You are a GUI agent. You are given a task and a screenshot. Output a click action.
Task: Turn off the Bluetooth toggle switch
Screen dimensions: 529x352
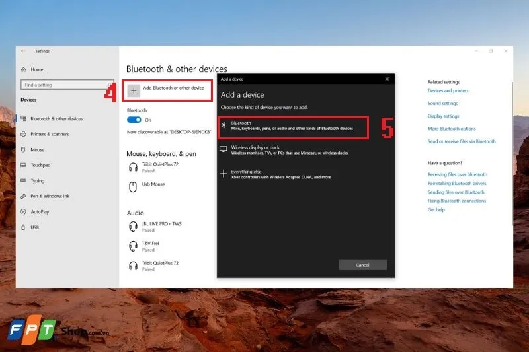click(134, 120)
